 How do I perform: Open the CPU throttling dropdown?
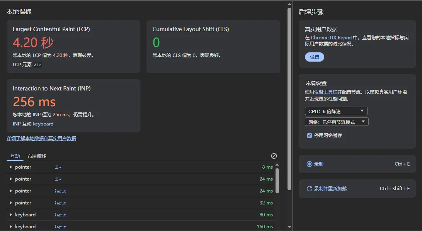click(x=336, y=111)
